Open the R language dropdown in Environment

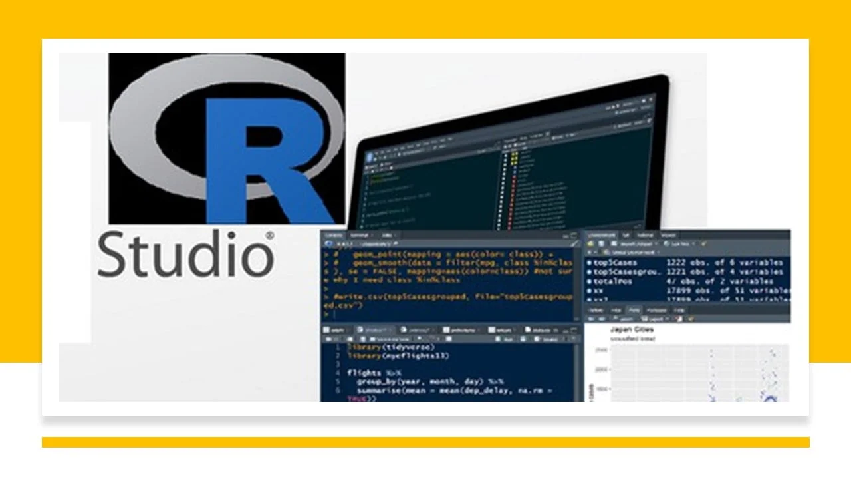click(x=591, y=252)
